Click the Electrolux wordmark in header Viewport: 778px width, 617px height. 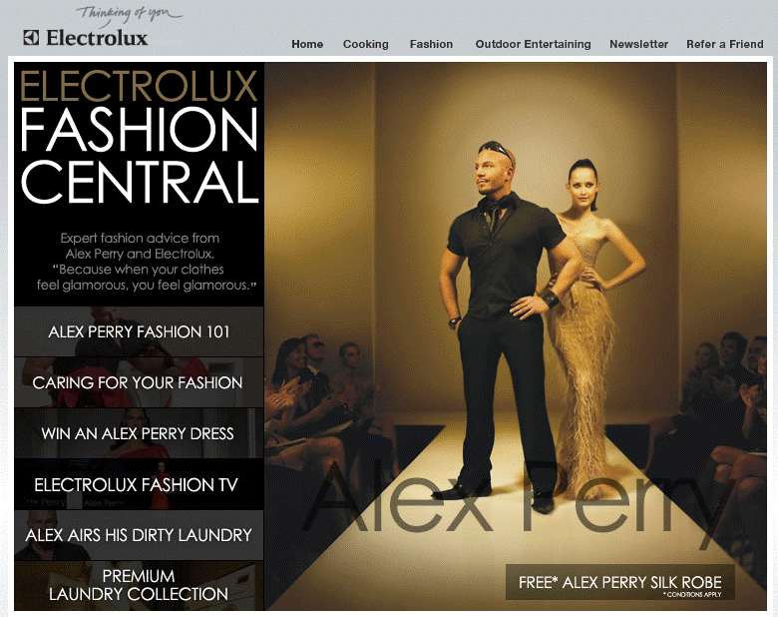(97, 38)
